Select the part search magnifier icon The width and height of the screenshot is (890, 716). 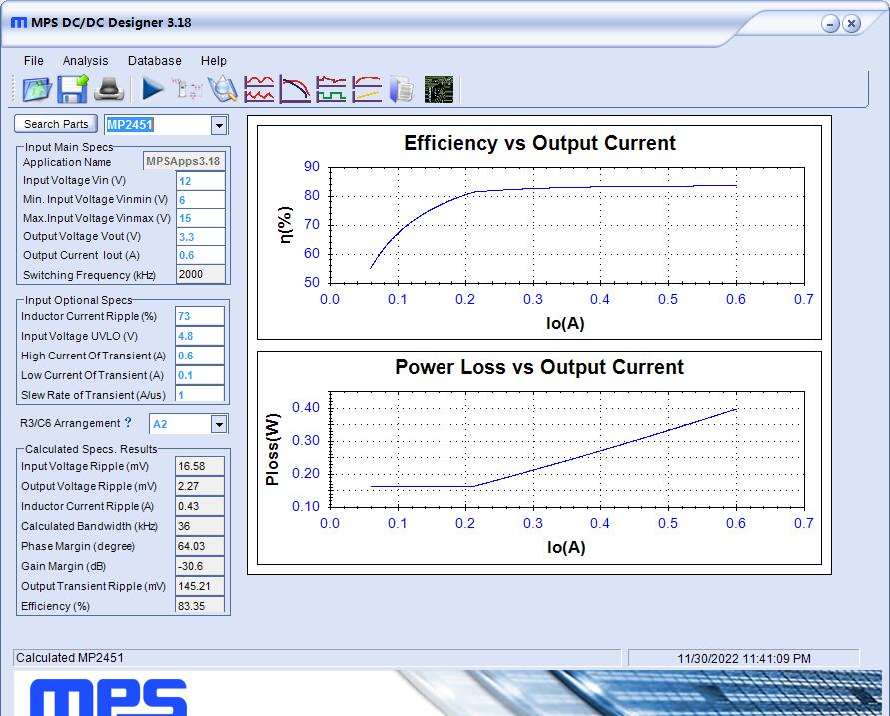tap(222, 88)
